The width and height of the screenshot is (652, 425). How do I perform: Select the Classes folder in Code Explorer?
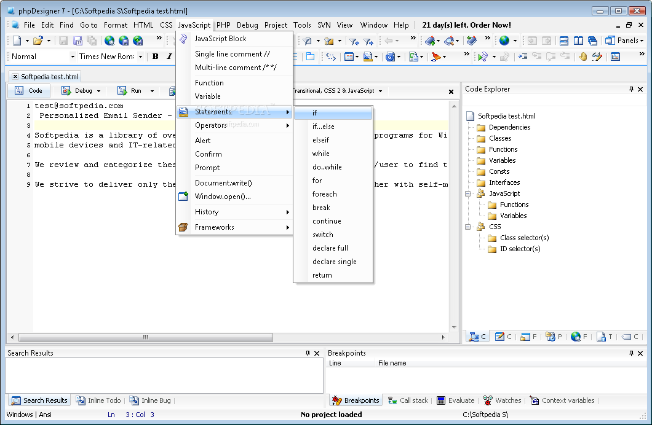click(x=499, y=138)
